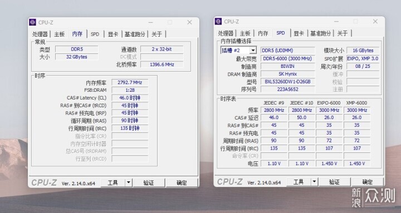Minimize the left CPU-Z window
The height and width of the screenshot is (213, 401).
[150, 22]
